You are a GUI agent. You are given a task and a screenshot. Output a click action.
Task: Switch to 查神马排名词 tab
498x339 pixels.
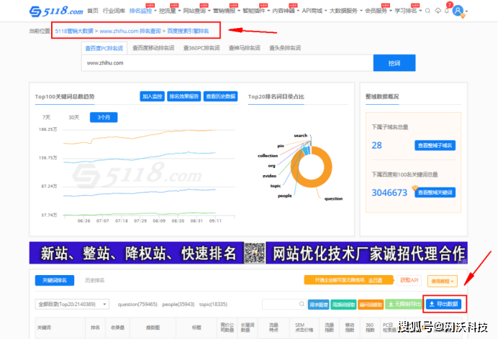click(245, 48)
